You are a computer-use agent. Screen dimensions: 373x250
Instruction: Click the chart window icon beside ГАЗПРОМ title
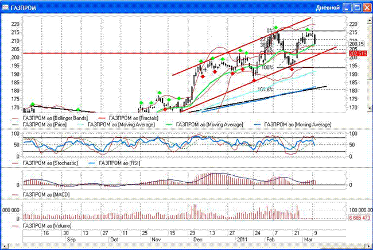pos(5,7)
